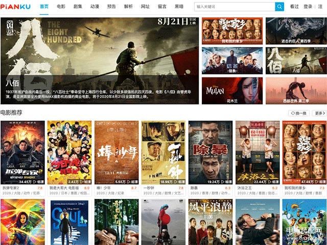Open the 我和我的家乡 banner thumbnail
Viewport: 327px width, 245px height.
point(232,31)
